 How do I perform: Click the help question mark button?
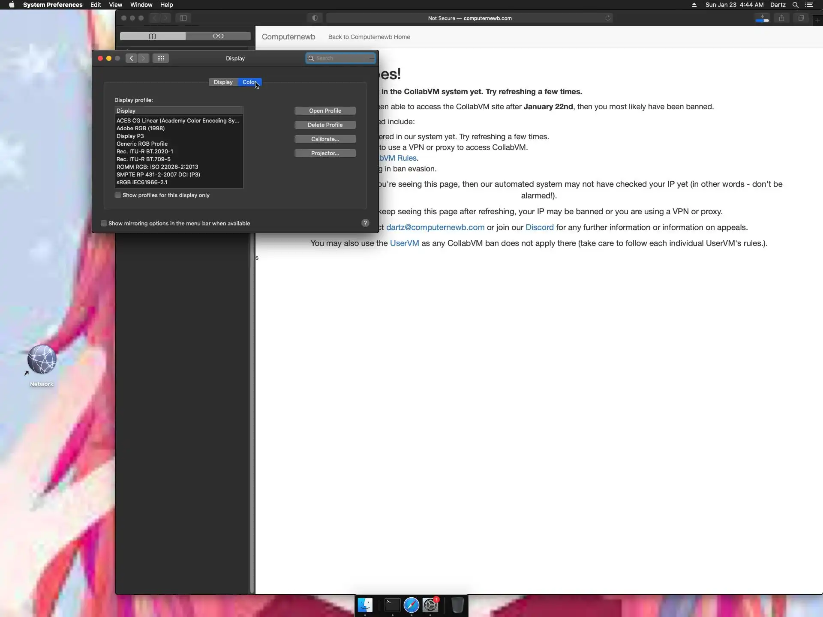coord(365,223)
